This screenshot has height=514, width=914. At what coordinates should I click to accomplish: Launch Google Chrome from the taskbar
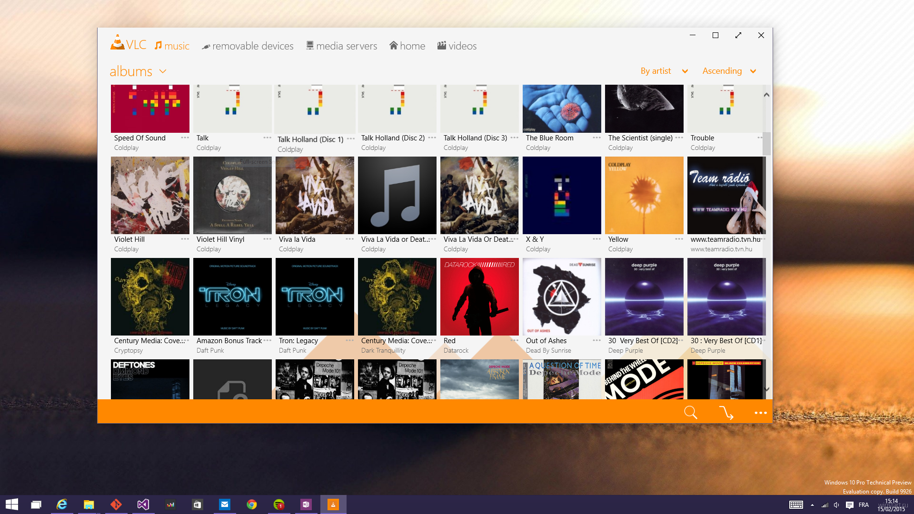(x=252, y=504)
